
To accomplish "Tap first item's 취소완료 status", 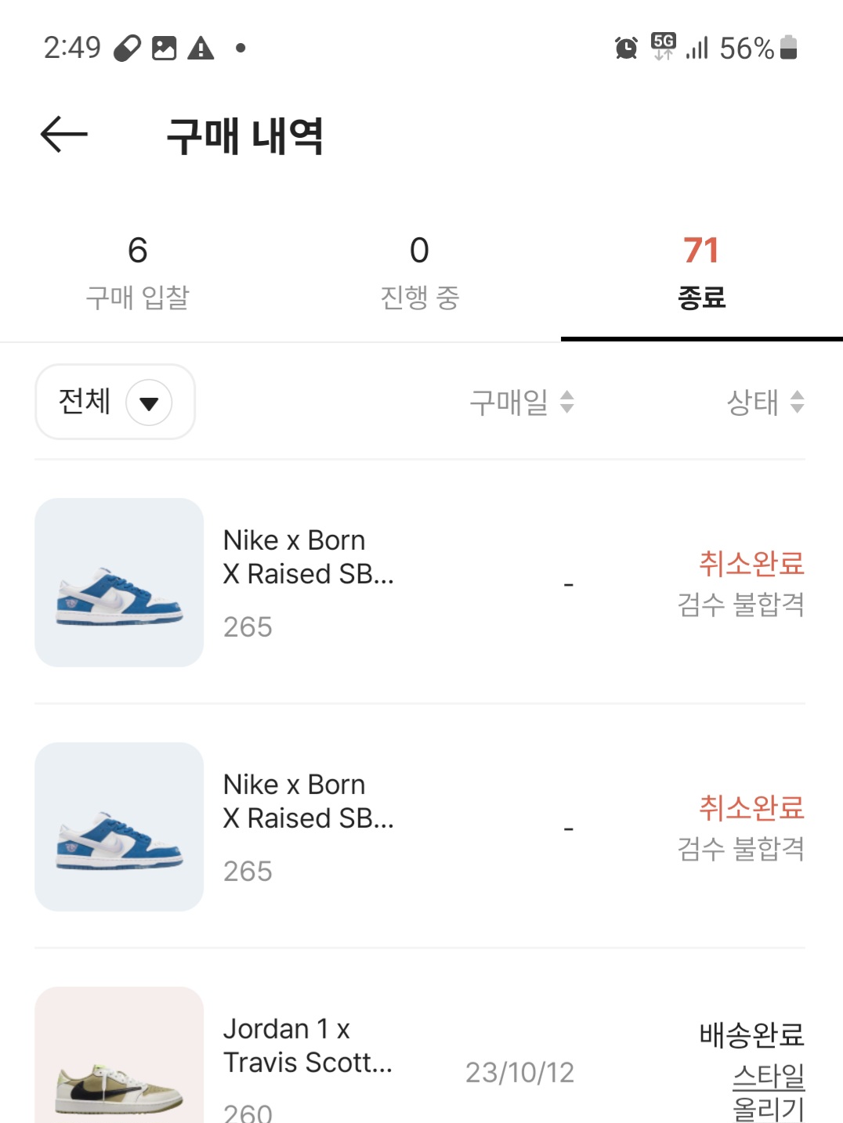I will [751, 563].
